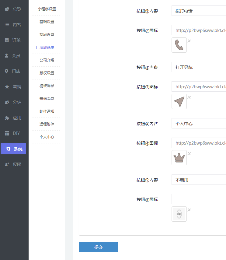Viewport: 226px width, 260px height.
Task: Remove the crown icon image
Action: (189, 153)
